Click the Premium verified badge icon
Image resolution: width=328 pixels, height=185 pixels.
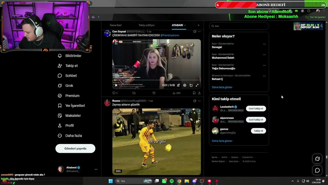60,96
